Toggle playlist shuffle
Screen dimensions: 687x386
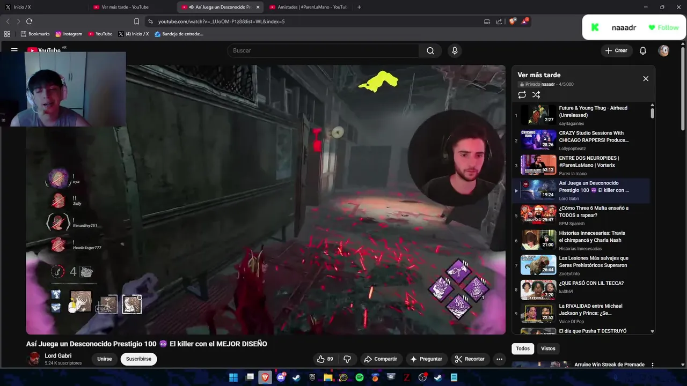point(536,95)
